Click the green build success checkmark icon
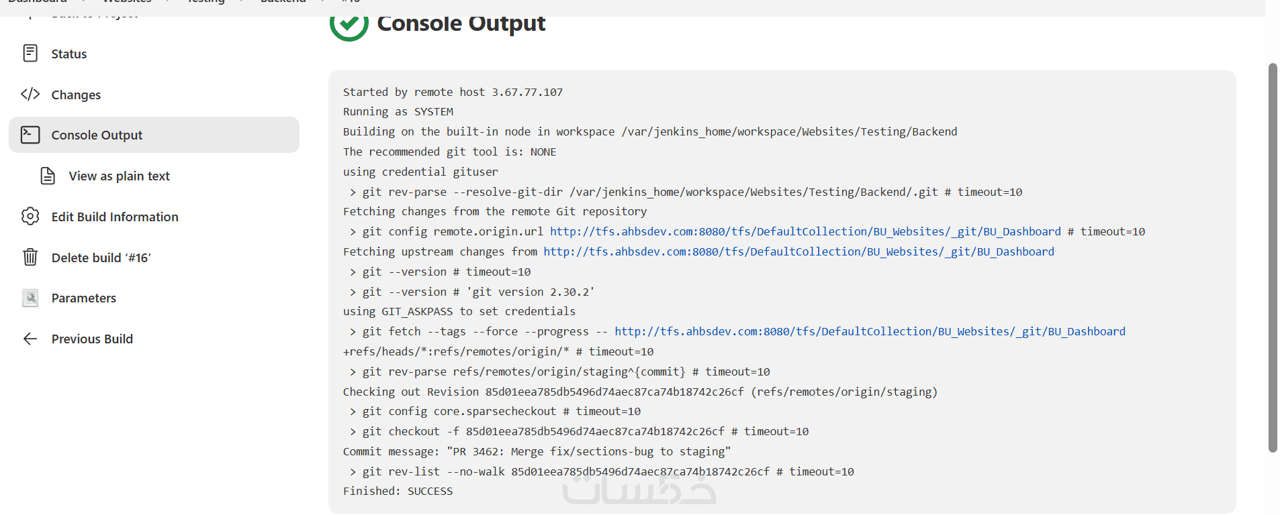Image resolution: width=1280 pixels, height=515 pixels. [x=349, y=24]
